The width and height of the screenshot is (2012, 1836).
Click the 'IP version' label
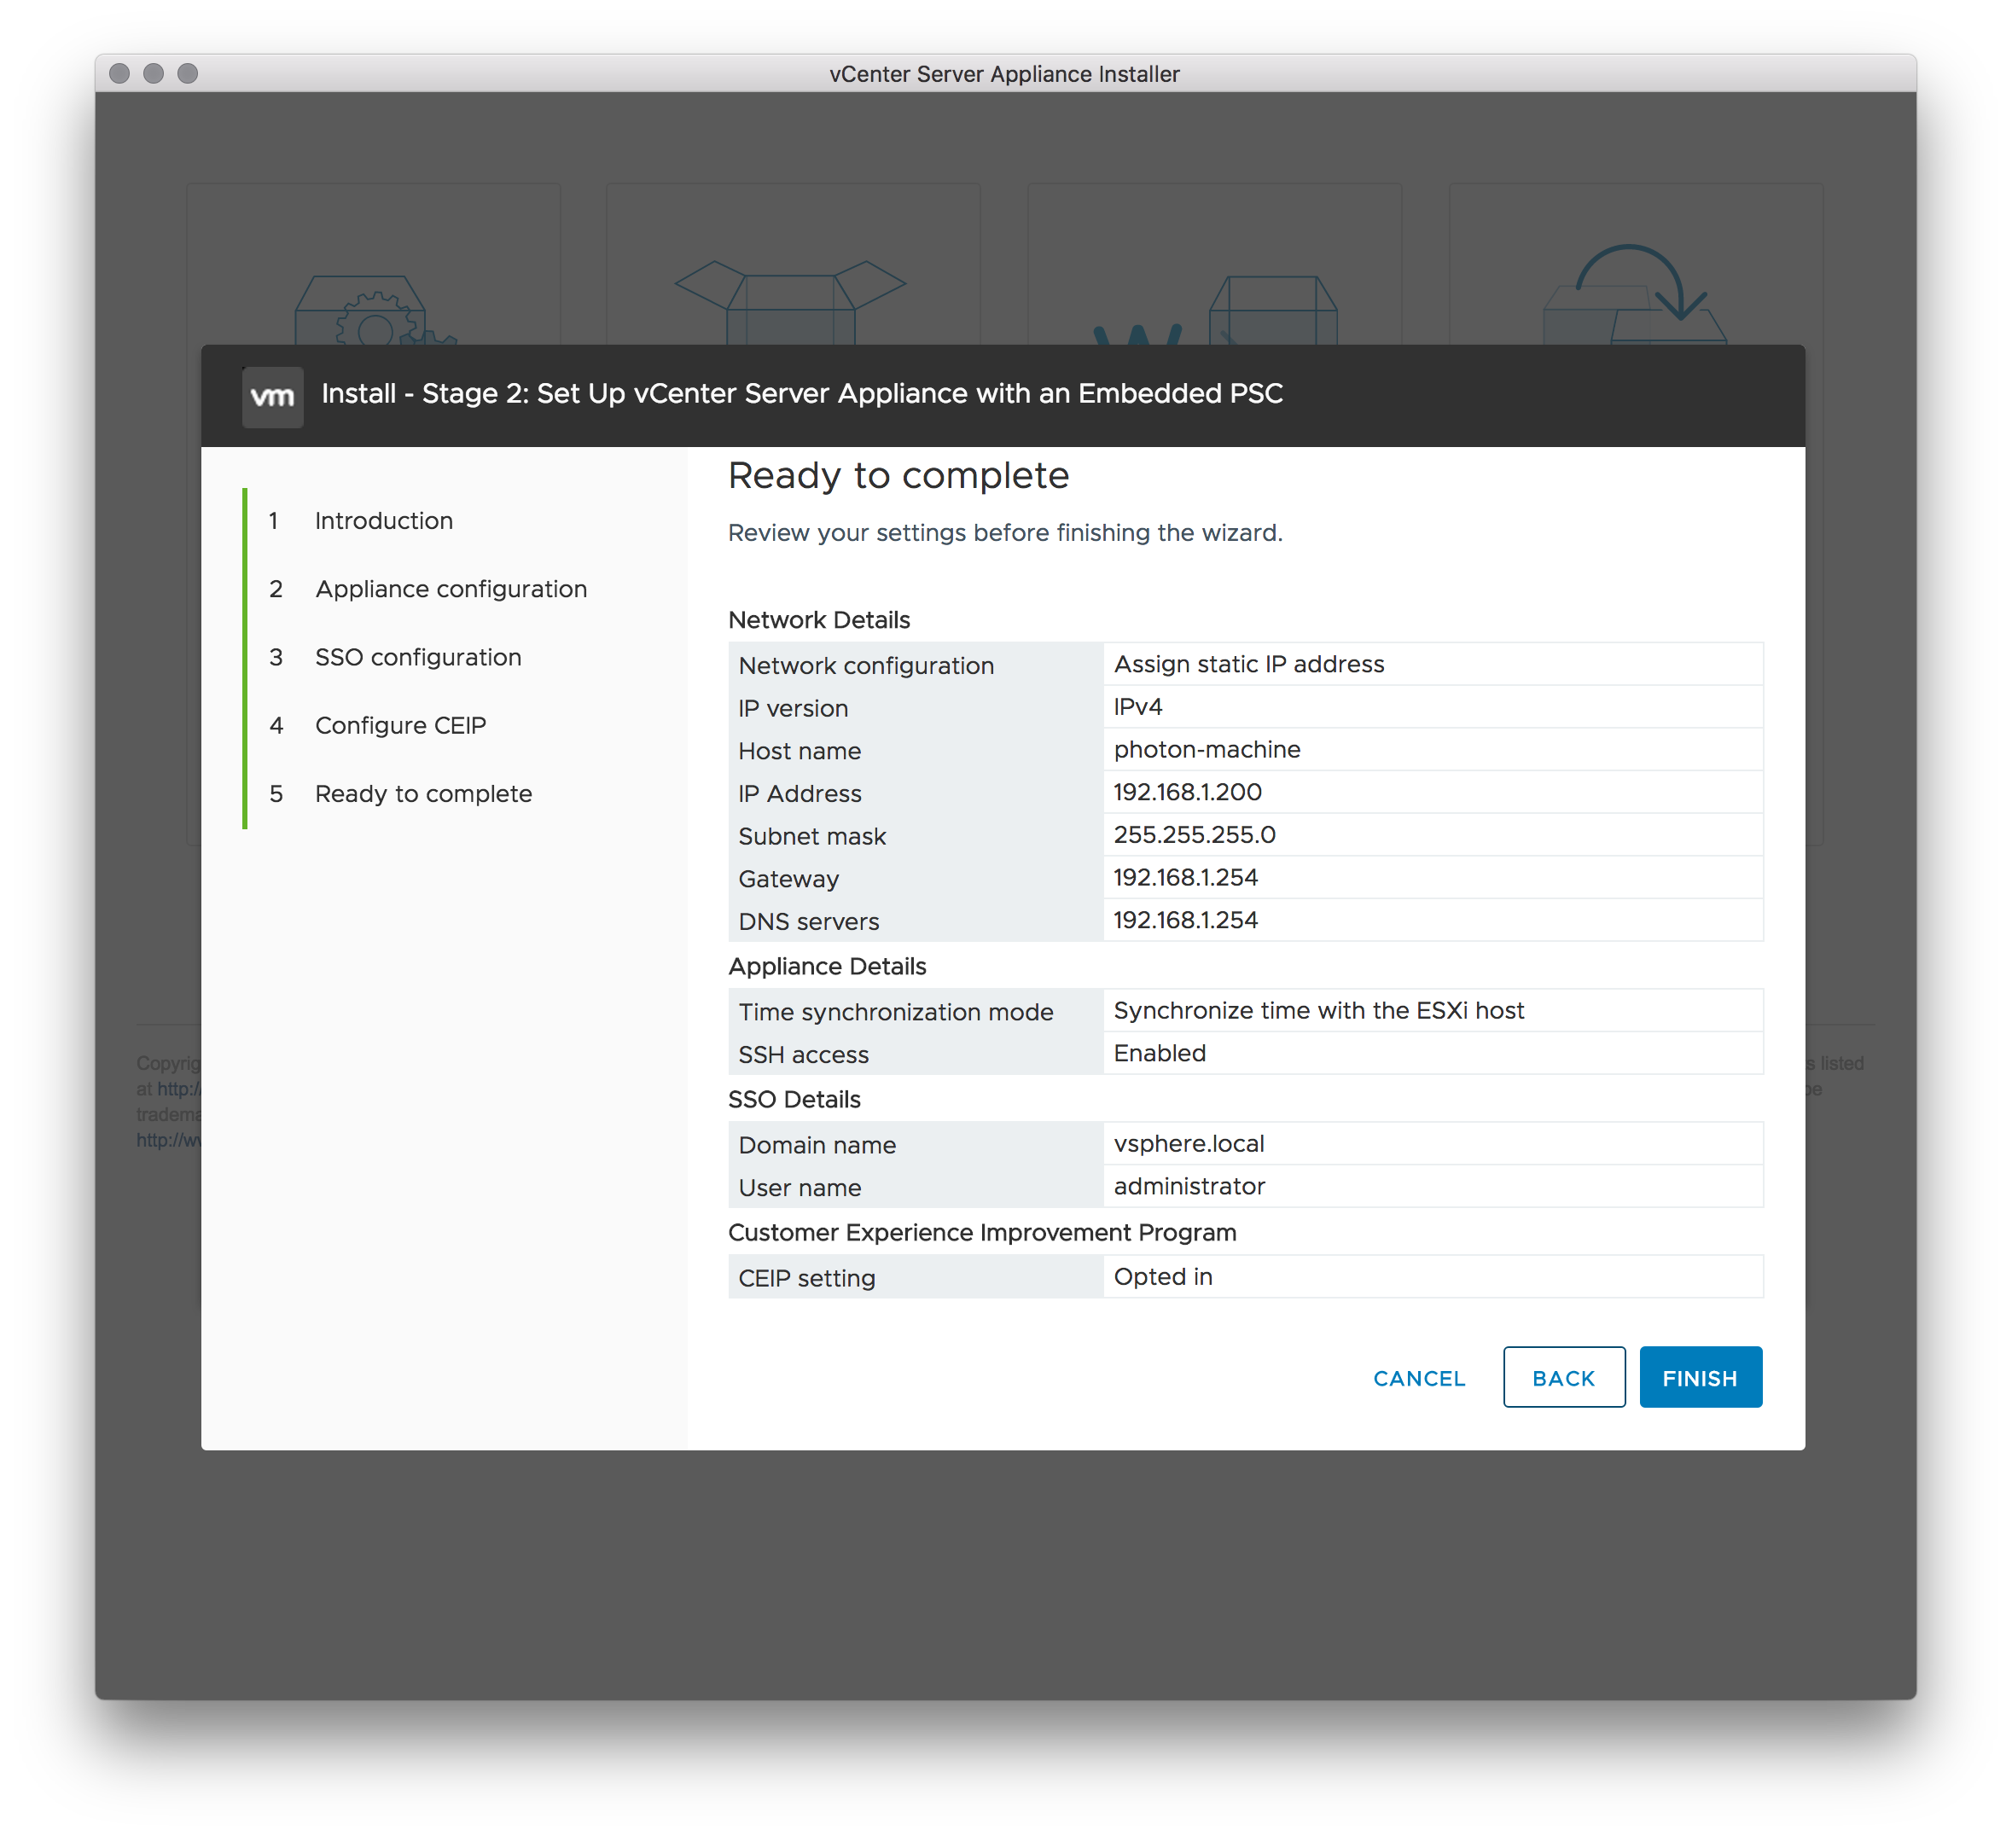coord(793,708)
